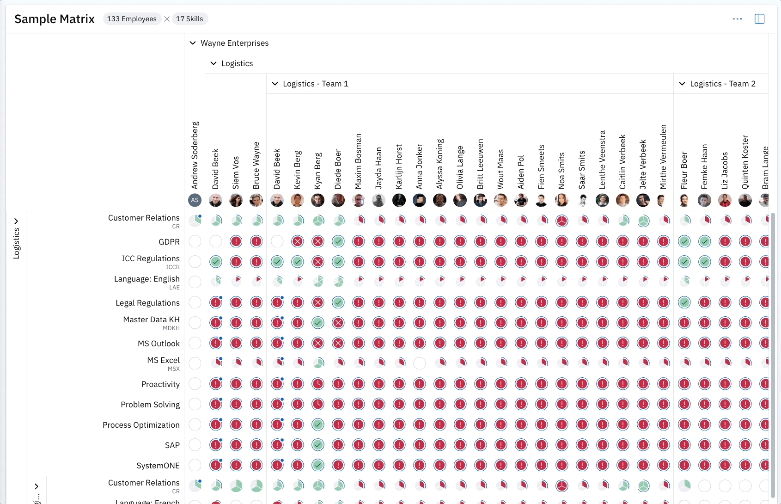Collapse the Logistics department group
The width and height of the screenshot is (781, 504).
pos(214,63)
